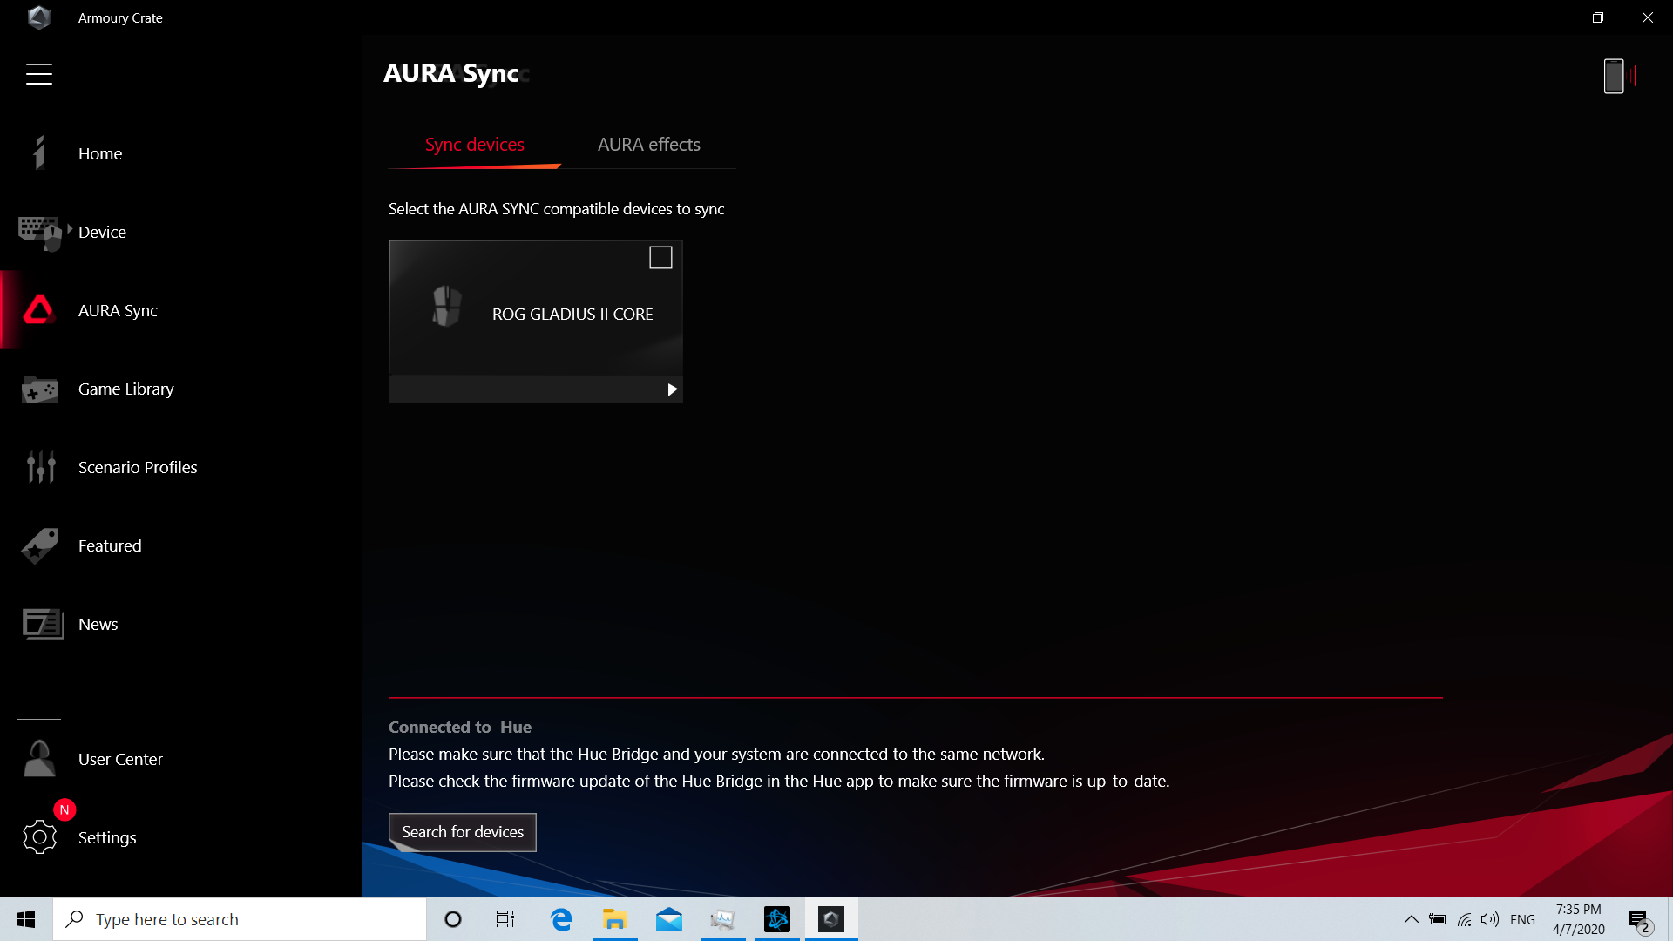
Task: Click the mobile device connection icon
Action: point(1619,76)
